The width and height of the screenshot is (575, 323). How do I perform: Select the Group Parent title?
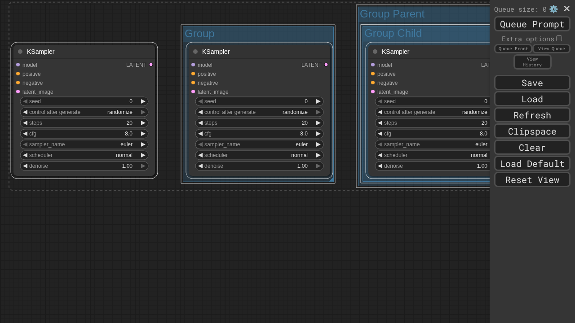tap(392, 14)
